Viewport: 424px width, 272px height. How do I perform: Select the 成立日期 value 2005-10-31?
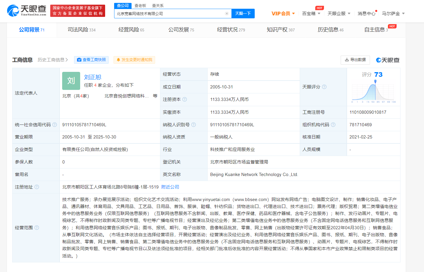tap(222, 87)
